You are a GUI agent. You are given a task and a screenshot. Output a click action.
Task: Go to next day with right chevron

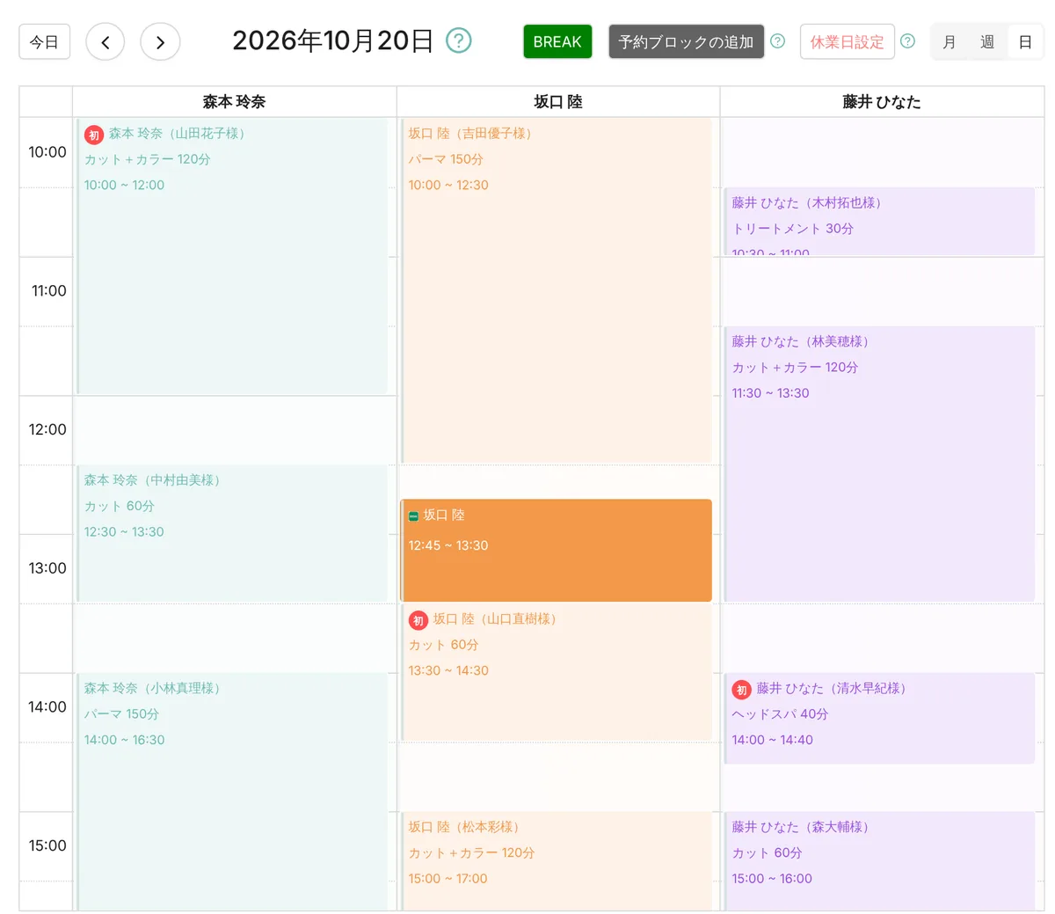click(x=160, y=41)
